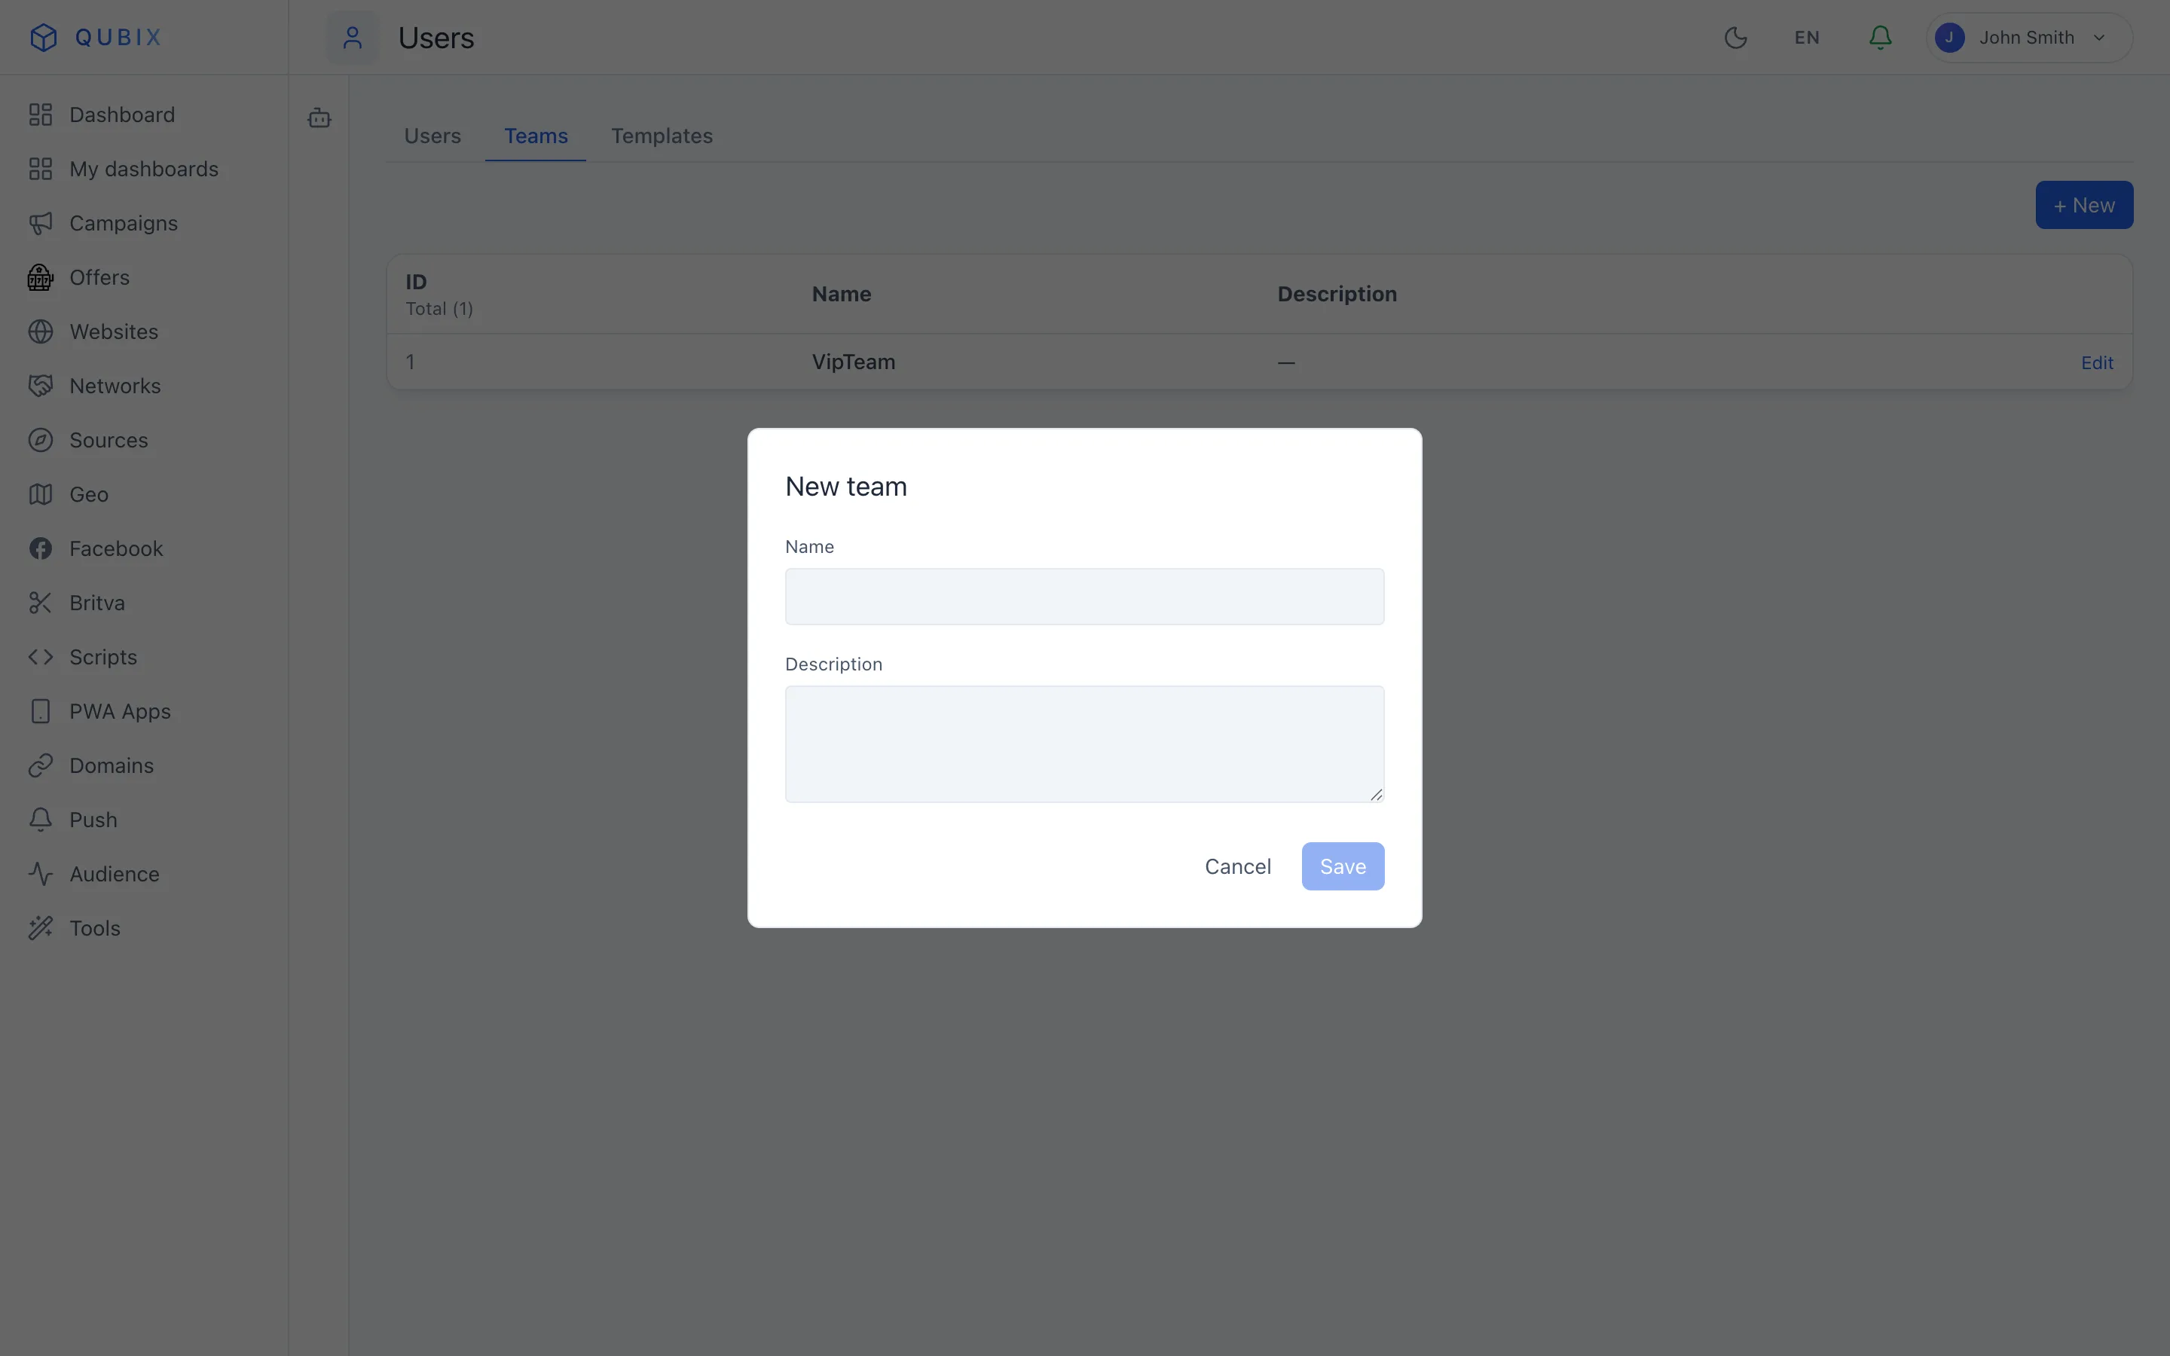This screenshot has height=1356, width=2170.
Task: Click the ID cell showing 1
Action: point(411,362)
